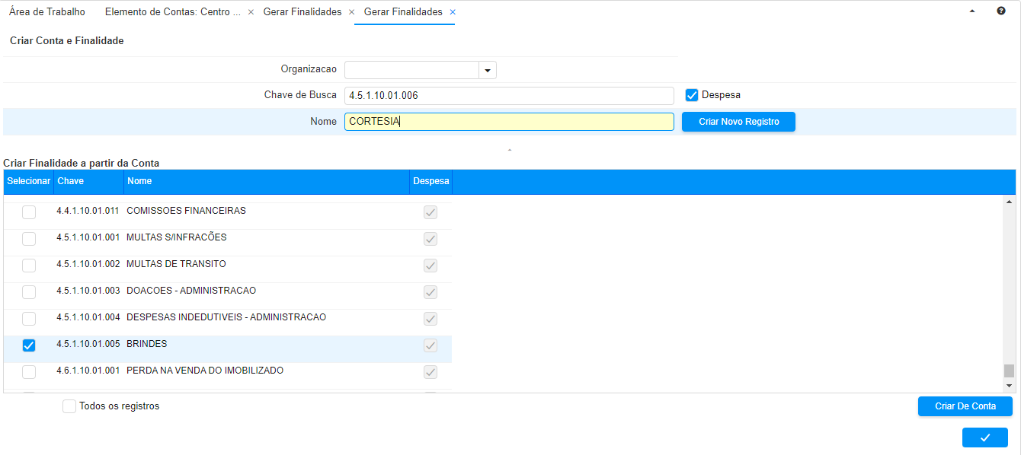Click the Criar Novo Registro button

tap(738, 122)
